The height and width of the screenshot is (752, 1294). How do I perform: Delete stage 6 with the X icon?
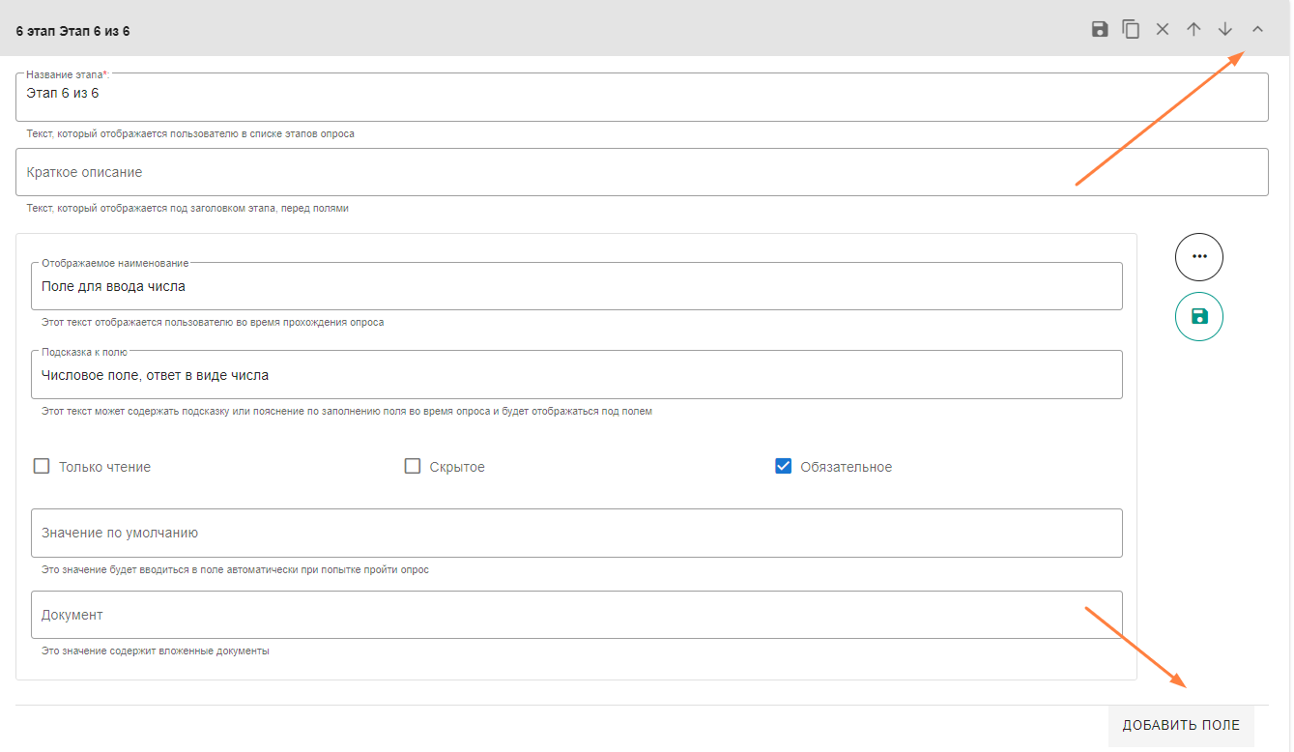1163,29
